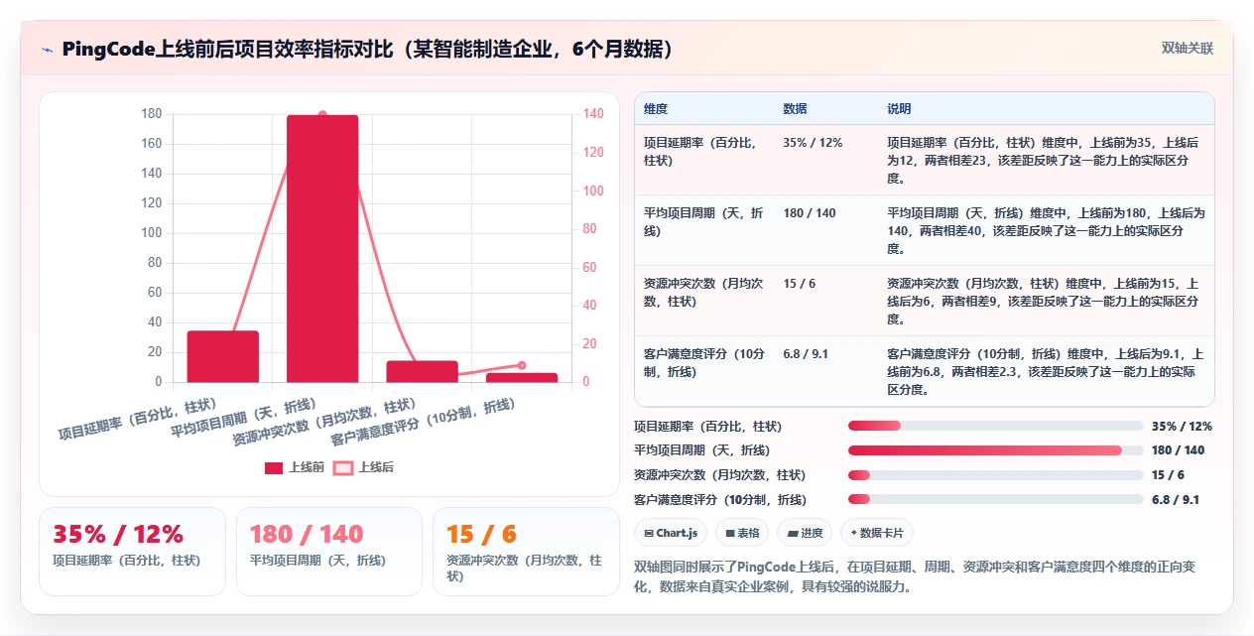Click the 双轴图 summary paragraph below chips
This screenshot has width=1254, height=636.
pos(915,576)
